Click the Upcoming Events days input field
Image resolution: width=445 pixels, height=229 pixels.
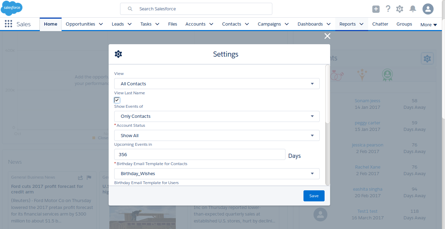pyautogui.click(x=199, y=154)
